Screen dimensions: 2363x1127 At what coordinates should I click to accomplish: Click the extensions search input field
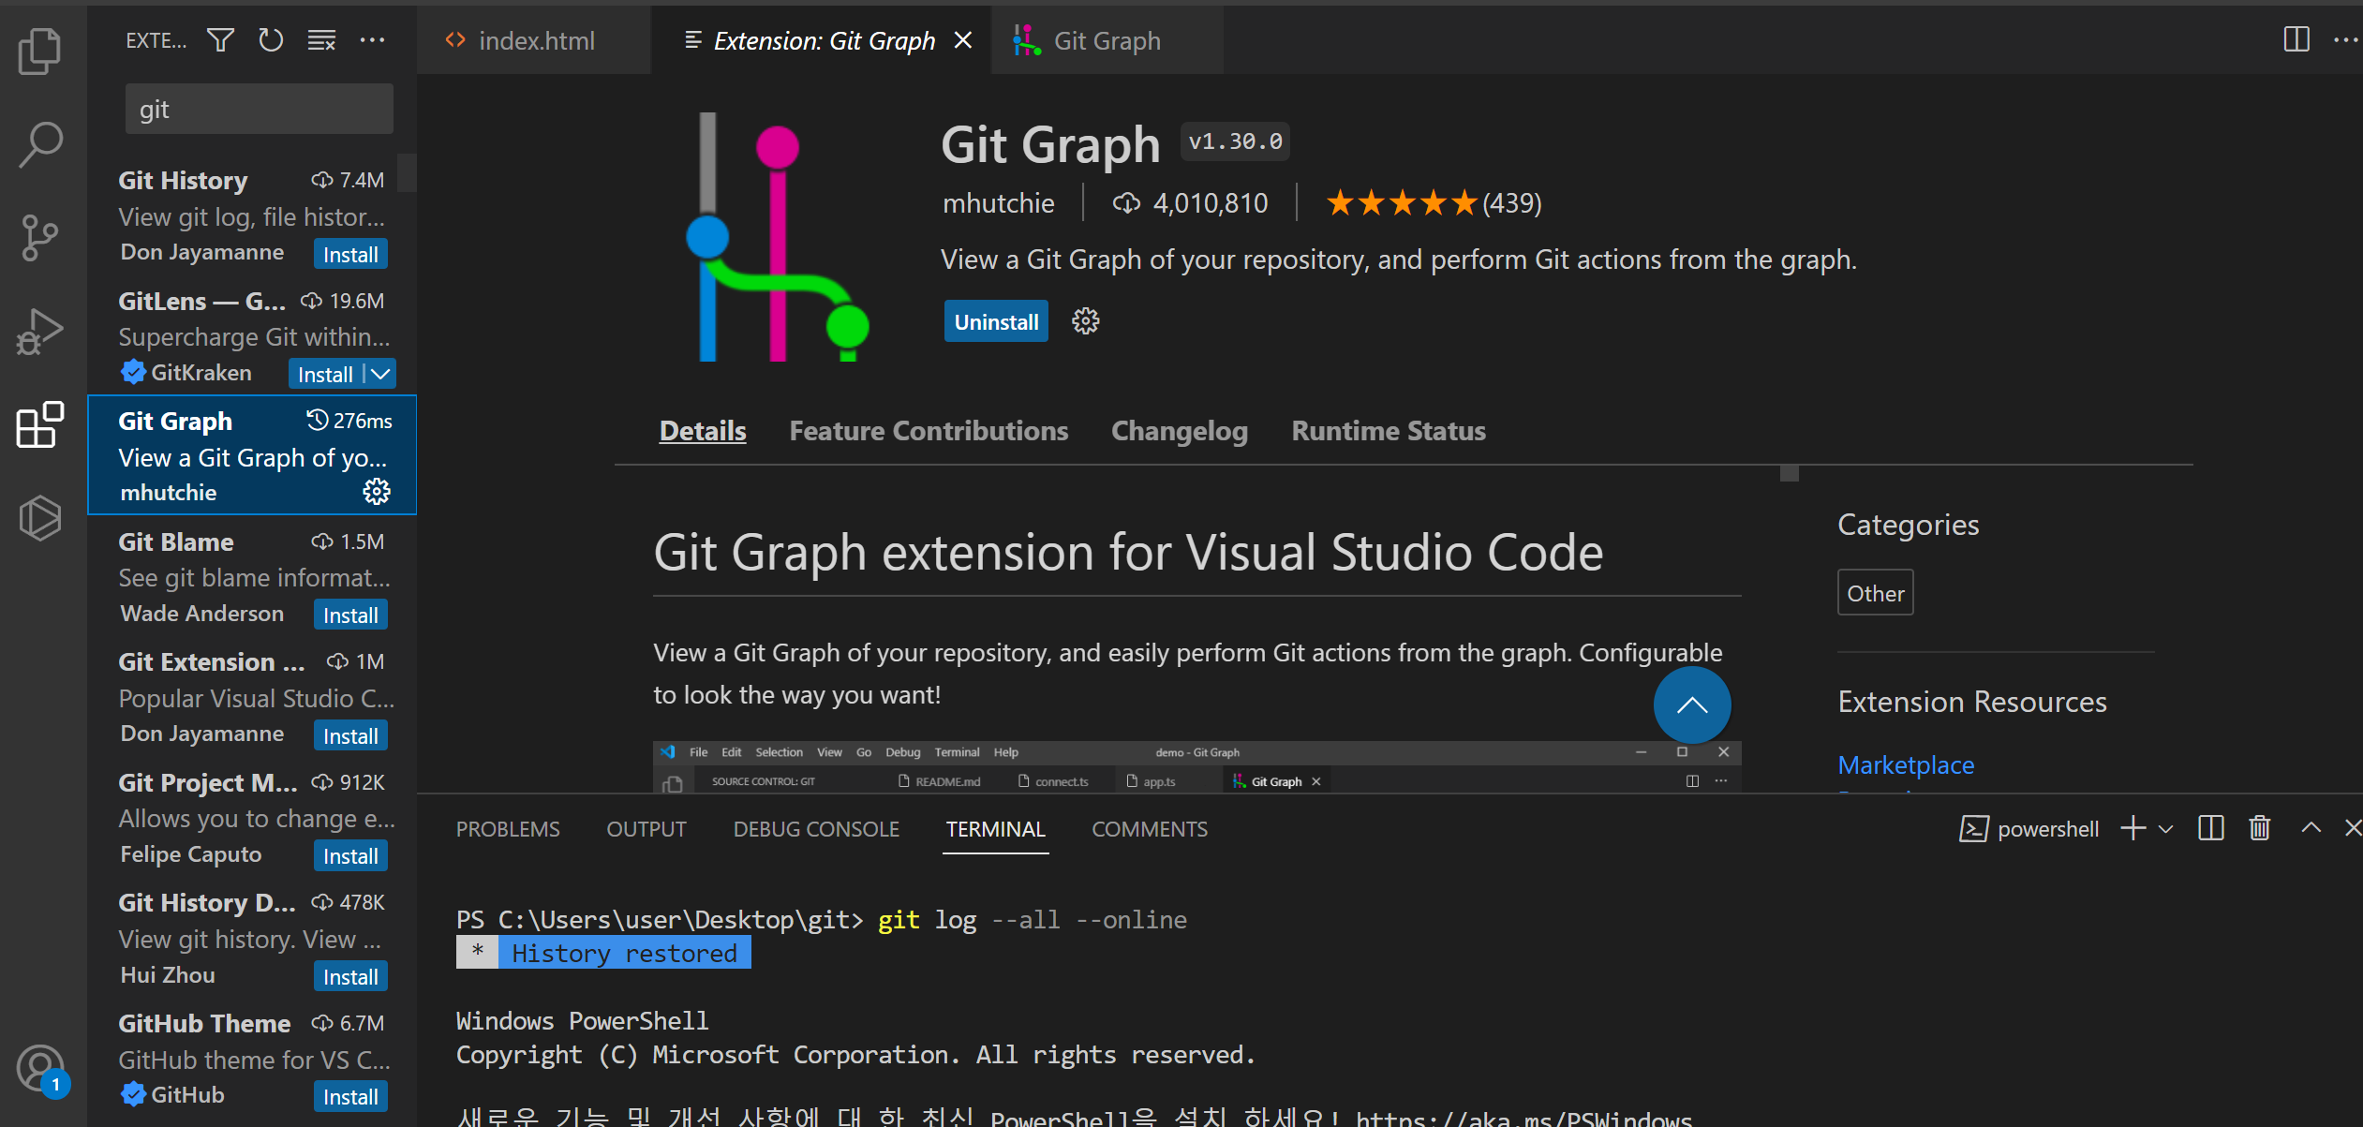pos(260,110)
